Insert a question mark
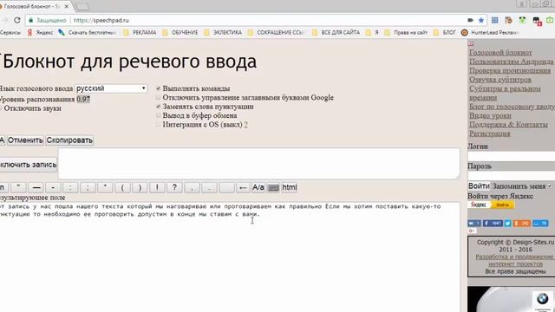 (174, 187)
